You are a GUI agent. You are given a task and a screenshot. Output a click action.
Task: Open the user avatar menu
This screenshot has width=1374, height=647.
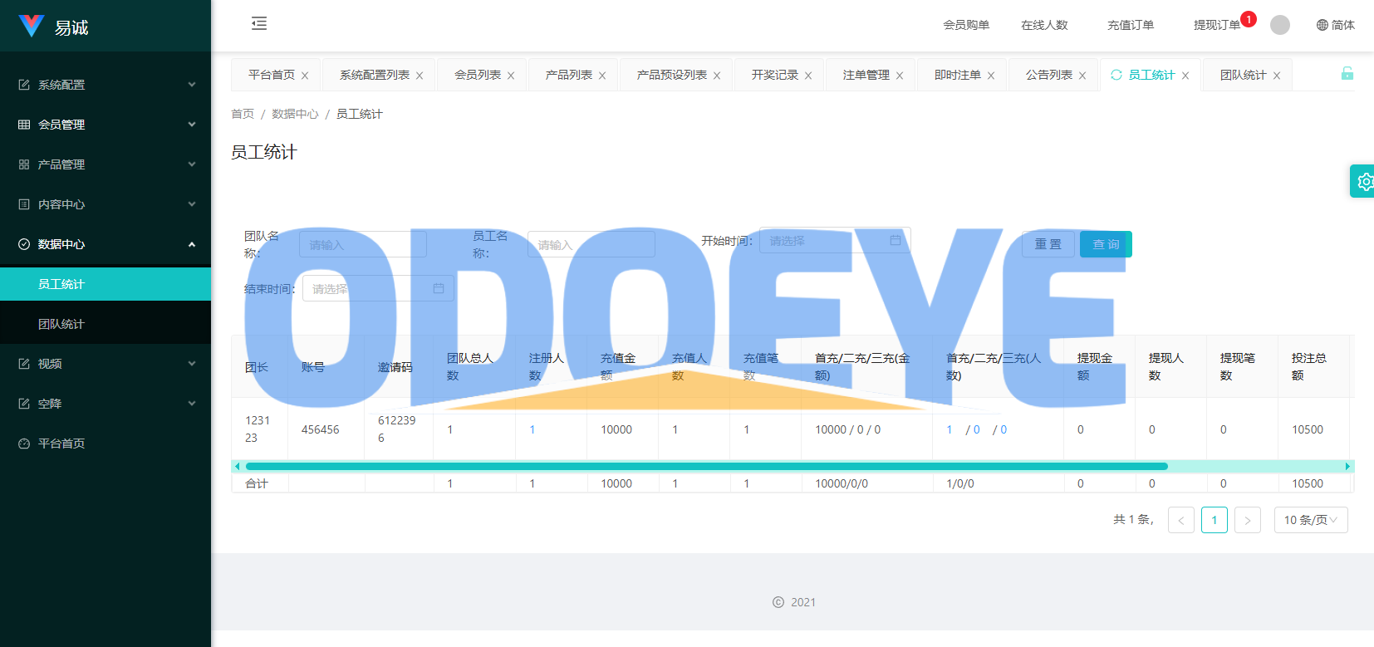[x=1280, y=25]
